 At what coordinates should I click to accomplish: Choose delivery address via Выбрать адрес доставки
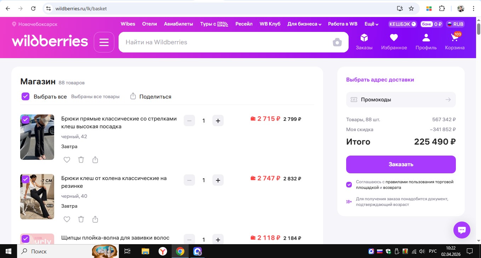point(380,80)
